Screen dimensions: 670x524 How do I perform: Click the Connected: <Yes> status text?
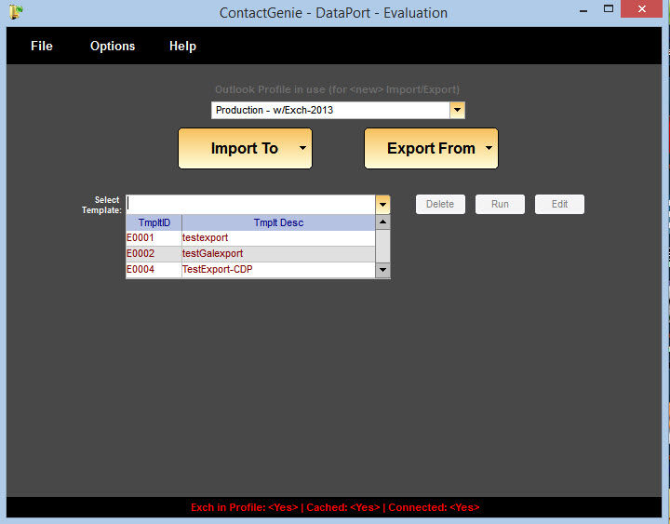(434, 507)
